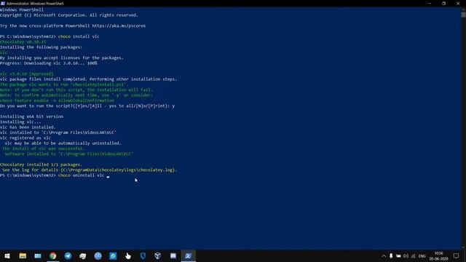Open the volume control in system tray
Screen dimensions: 466x262
(406, 255)
